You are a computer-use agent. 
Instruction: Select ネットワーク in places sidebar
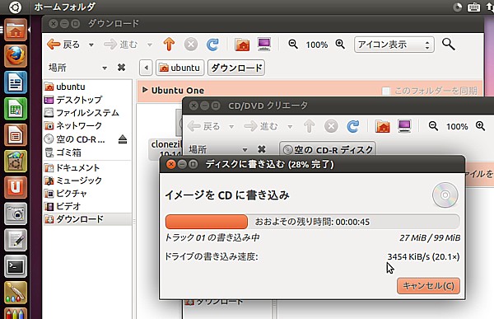click(87, 125)
